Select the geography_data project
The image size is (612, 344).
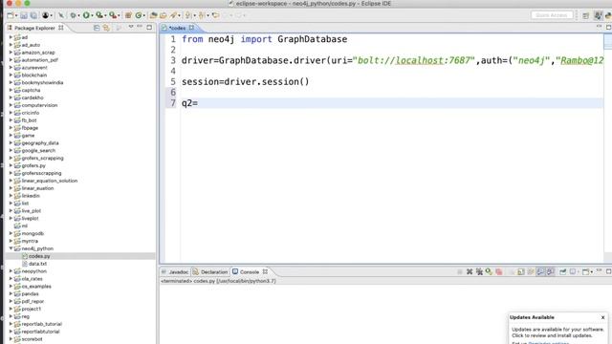point(40,143)
